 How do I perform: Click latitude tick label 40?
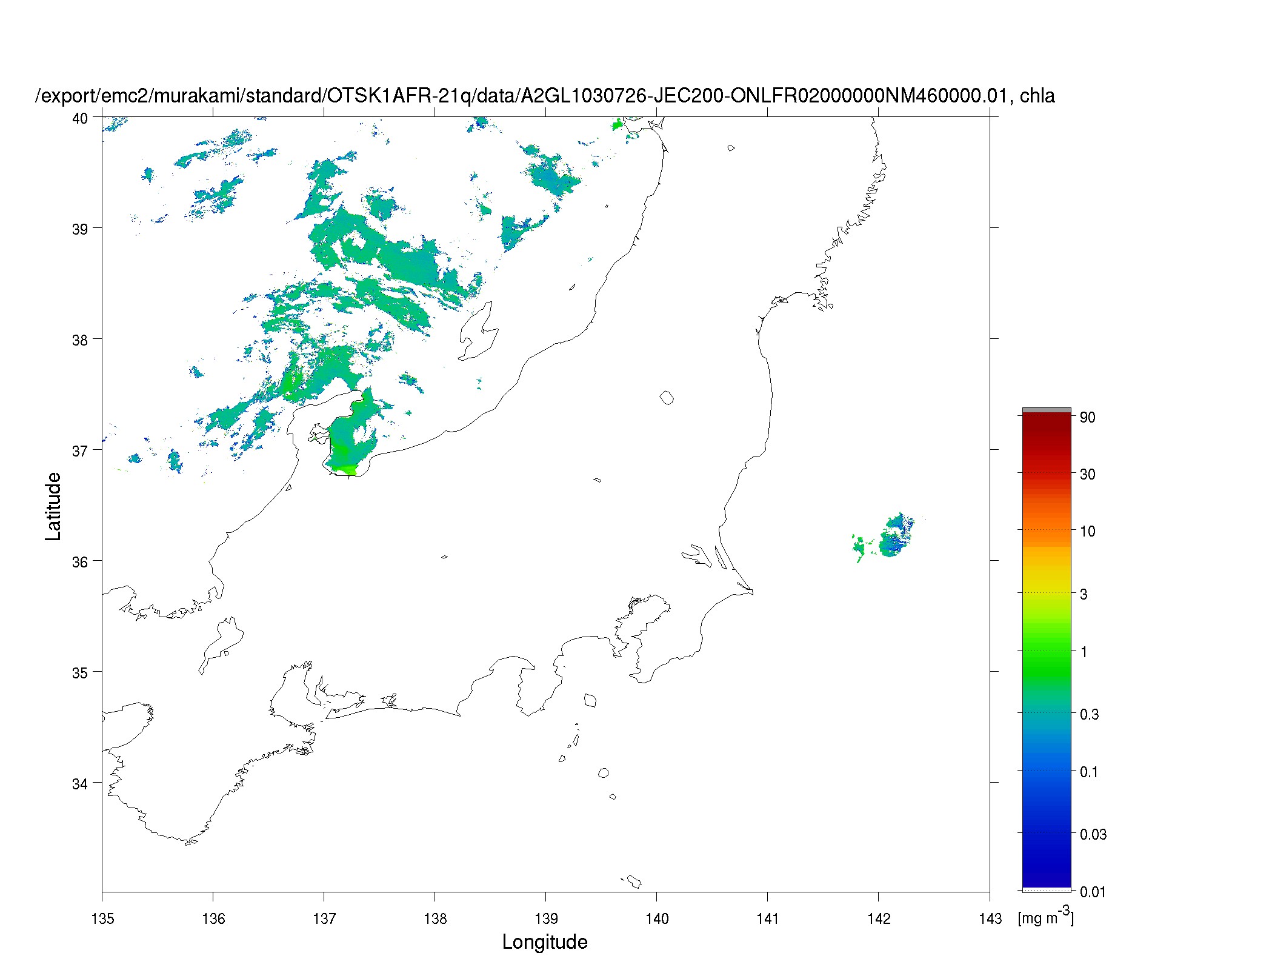click(80, 118)
